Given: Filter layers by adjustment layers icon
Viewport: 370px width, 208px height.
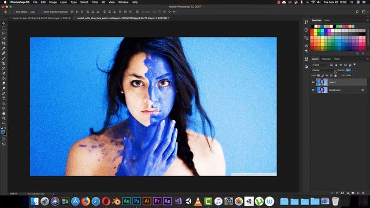Looking at the screenshot, I should point(336,65).
